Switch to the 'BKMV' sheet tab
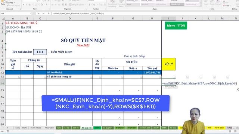Screen dimensions: 239x134 tap(156, 128)
